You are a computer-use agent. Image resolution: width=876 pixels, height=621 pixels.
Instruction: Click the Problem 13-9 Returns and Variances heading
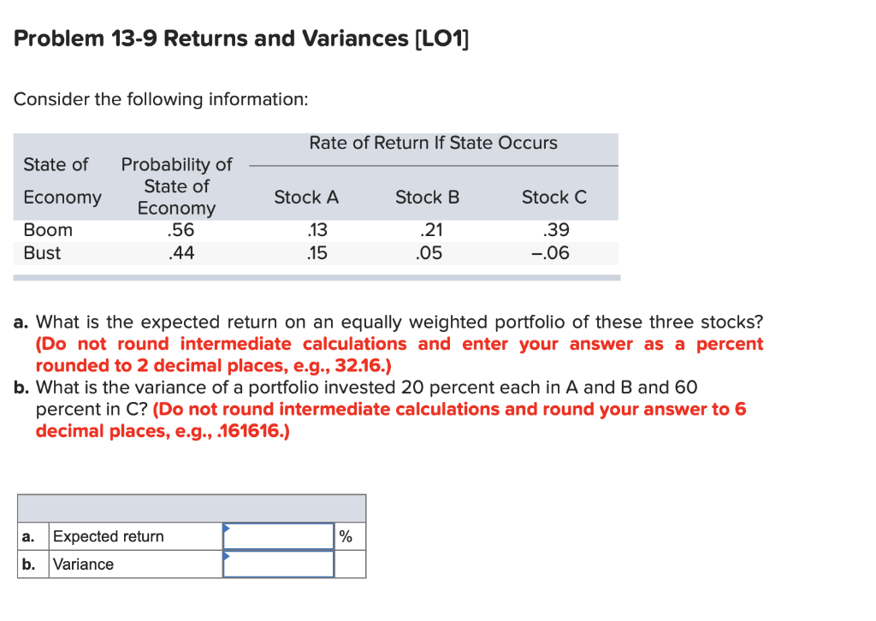[x=241, y=38]
